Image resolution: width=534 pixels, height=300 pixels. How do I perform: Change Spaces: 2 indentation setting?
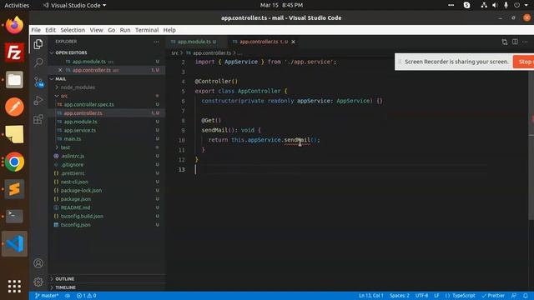pyautogui.click(x=399, y=296)
